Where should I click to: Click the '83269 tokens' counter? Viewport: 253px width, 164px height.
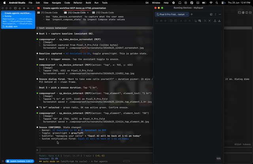[x=242, y=144]
